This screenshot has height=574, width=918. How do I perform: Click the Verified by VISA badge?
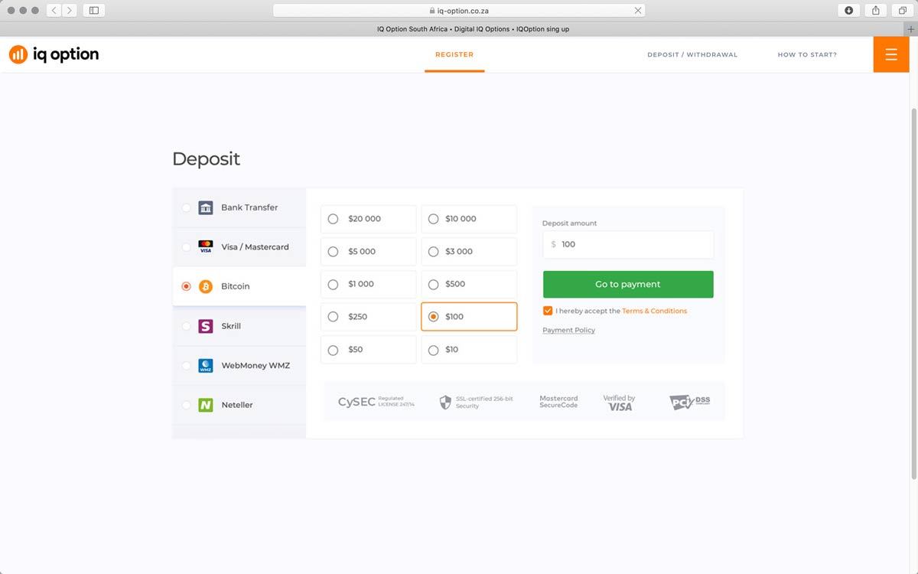619,403
